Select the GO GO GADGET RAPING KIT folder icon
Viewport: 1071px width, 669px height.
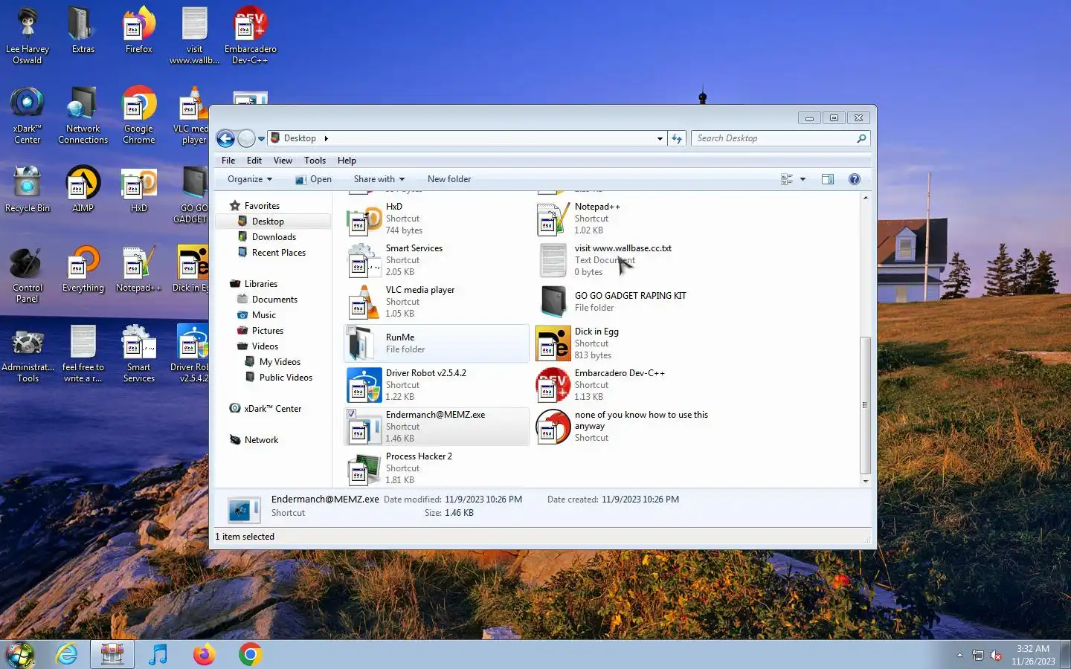coord(553,302)
